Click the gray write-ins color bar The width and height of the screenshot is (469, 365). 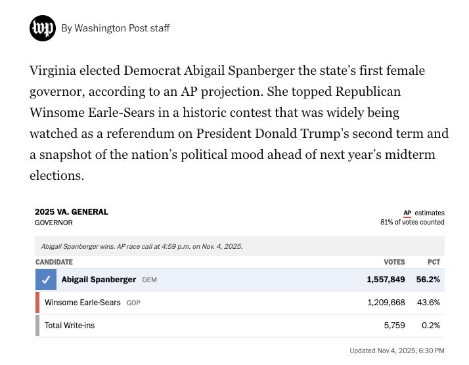(x=37, y=326)
